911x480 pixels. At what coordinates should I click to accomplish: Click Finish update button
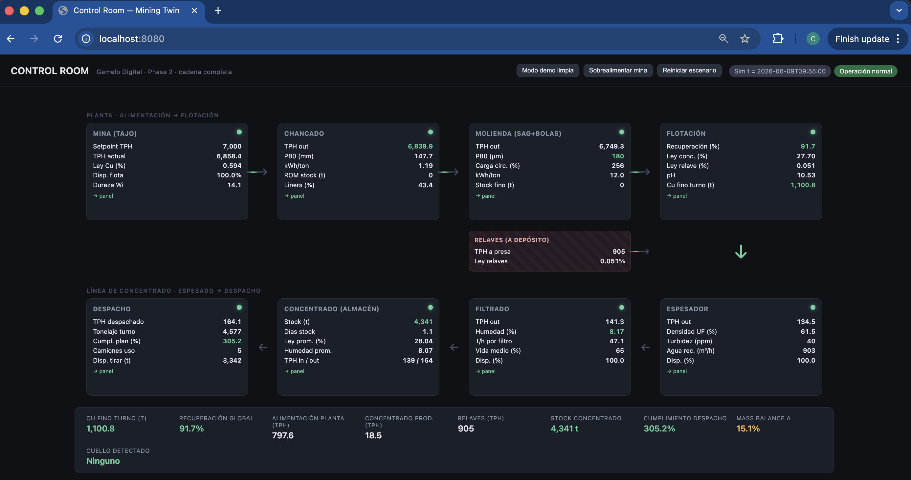click(862, 39)
